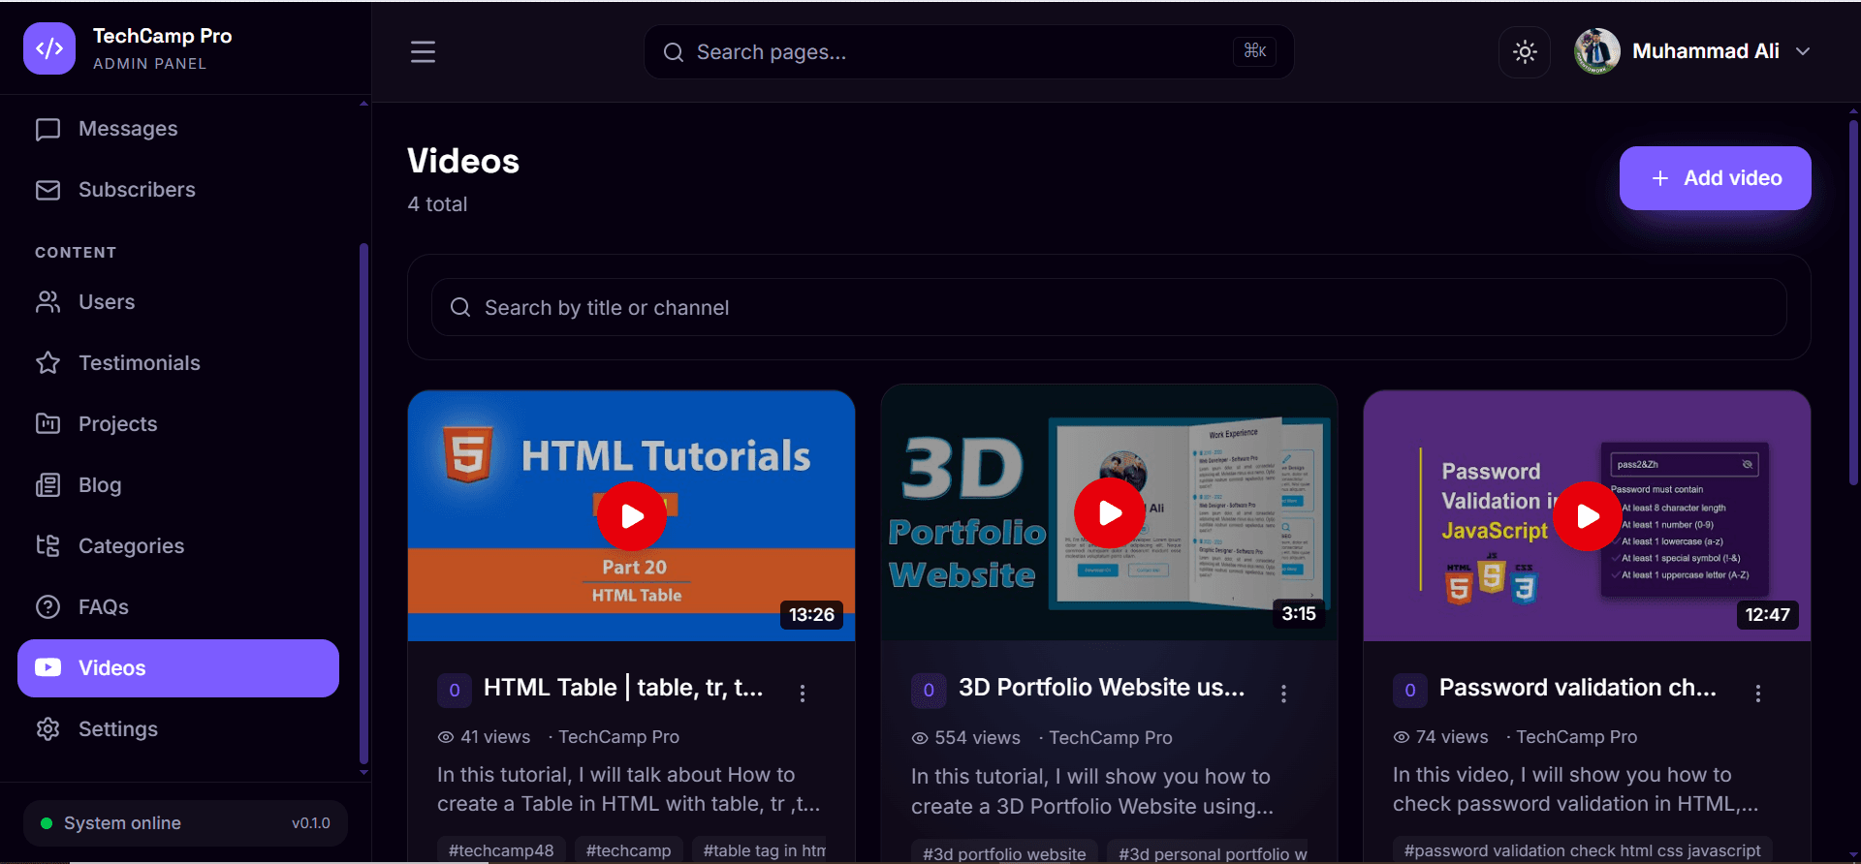This screenshot has width=1861, height=864.
Task: Click the Categories tree icon
Action: point(47,546)
